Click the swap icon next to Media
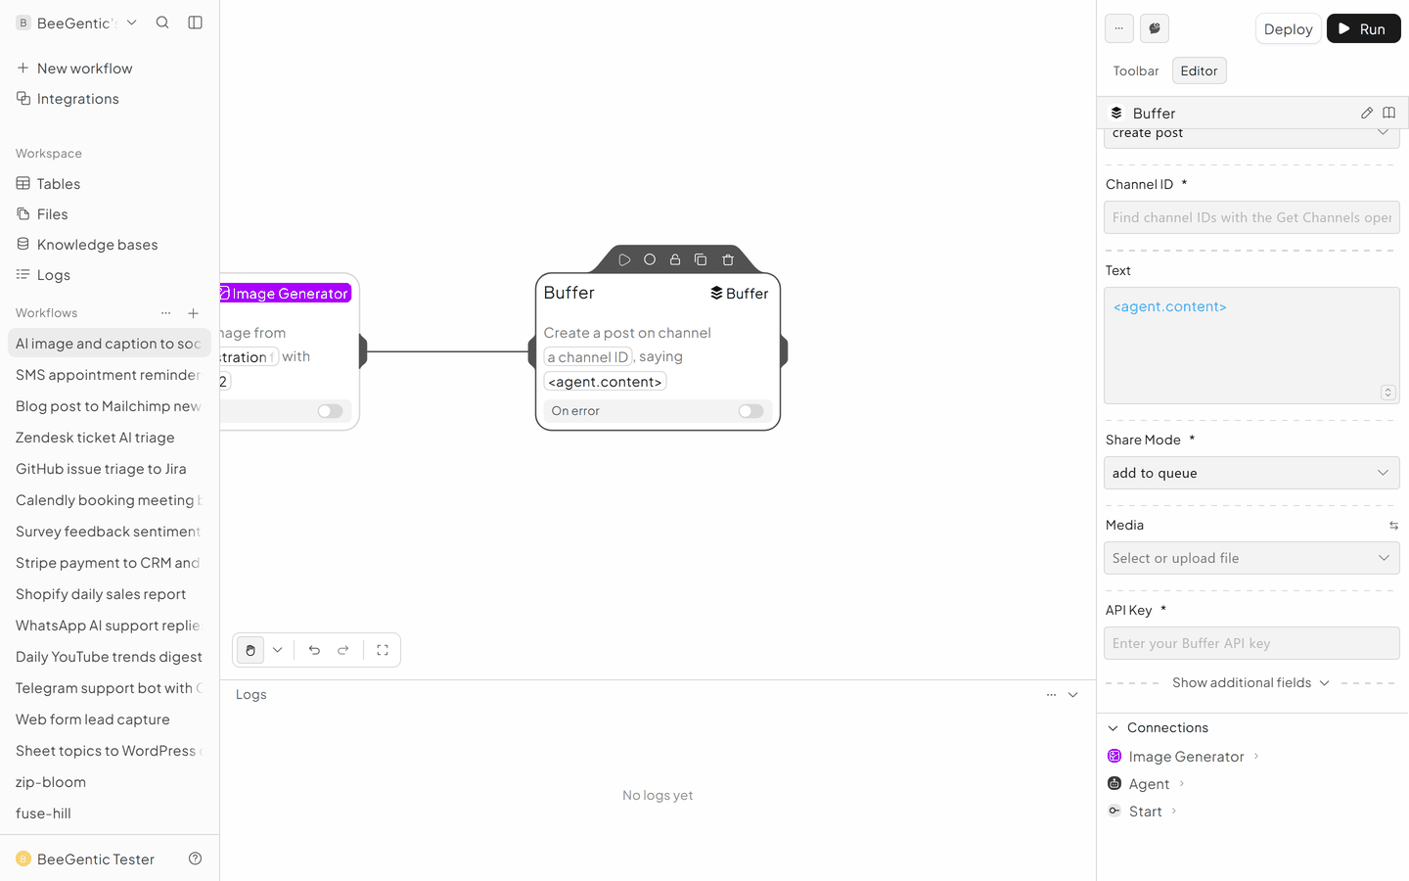This screenshot has height=881, width=1409. point(1393,526)
